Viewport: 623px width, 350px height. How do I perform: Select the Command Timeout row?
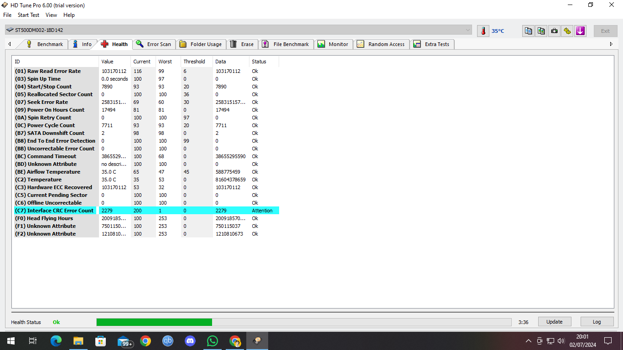tap(146, 156)
